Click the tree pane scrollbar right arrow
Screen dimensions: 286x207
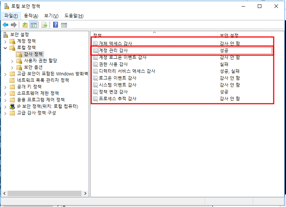tap(85, 193)
